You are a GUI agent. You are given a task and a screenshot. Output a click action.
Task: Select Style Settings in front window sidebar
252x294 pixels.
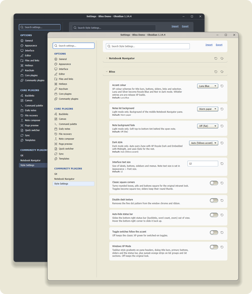point(74,184)
